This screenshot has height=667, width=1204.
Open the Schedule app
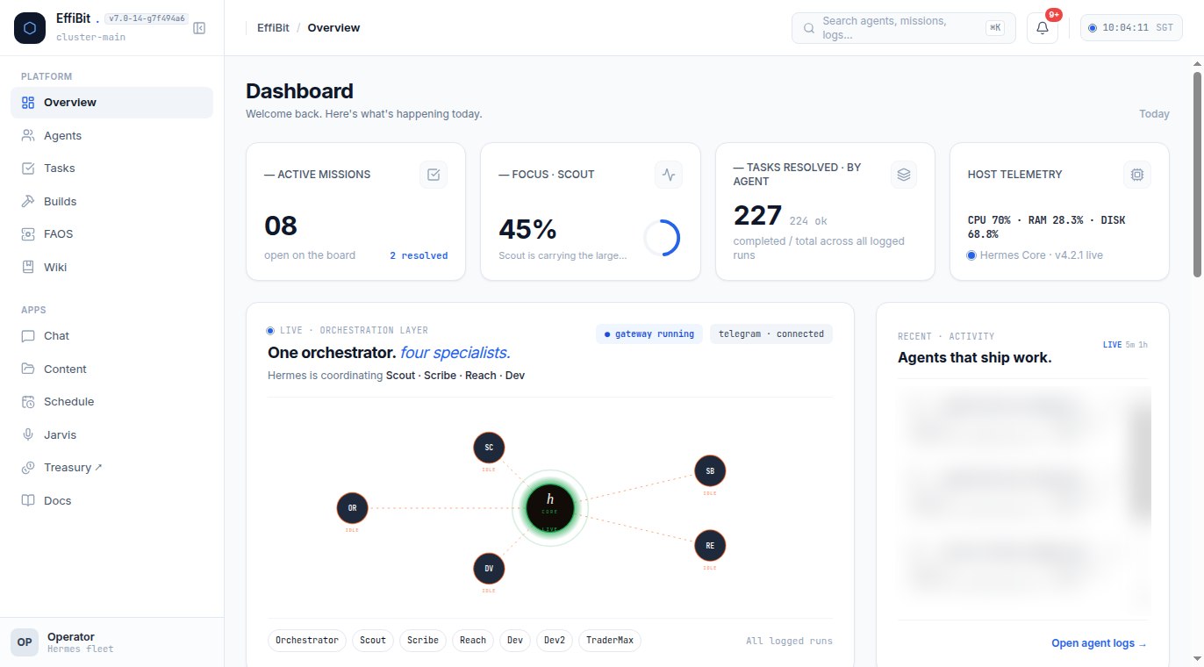111,402
